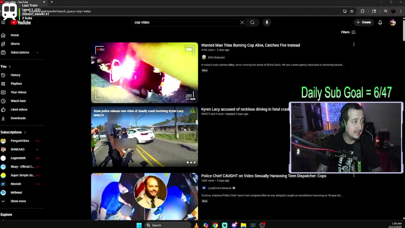Open VLC from taskbar
The height and width of the screenshot is (228, 405).
tap(196, 225)
